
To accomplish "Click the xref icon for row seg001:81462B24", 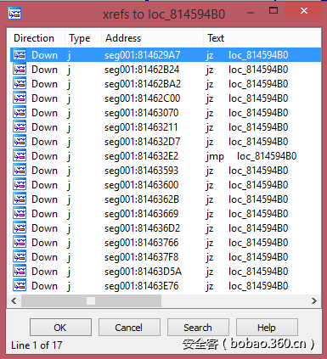I will coord(20,70).
